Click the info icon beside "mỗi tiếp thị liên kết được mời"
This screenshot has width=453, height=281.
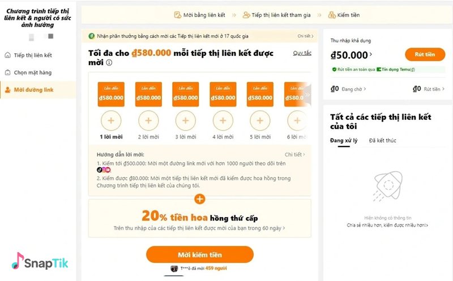(x=109, y=63)
